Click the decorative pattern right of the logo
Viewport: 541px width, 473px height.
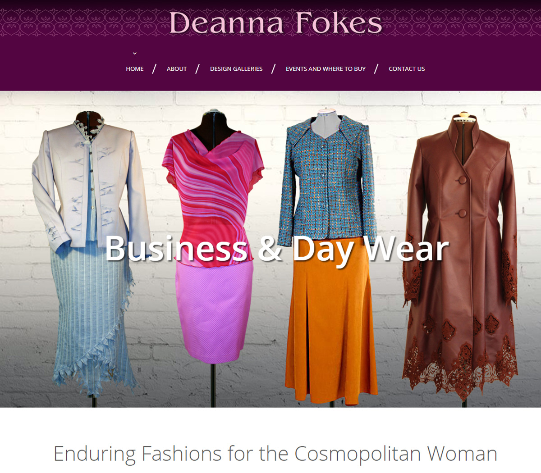[462, 23]
